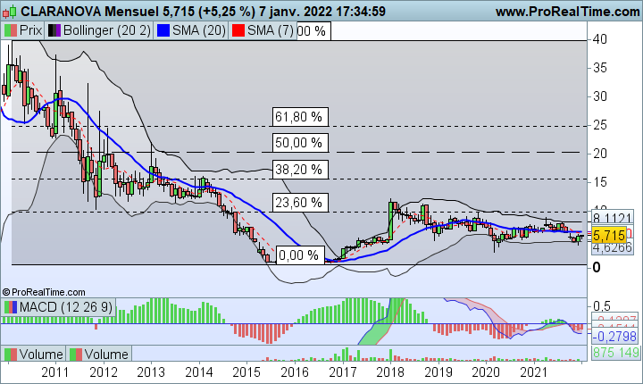Image resolution: width=643 pixels, height=384 pixels.
Task: Click the volume value 875 149
Action: 615,353
